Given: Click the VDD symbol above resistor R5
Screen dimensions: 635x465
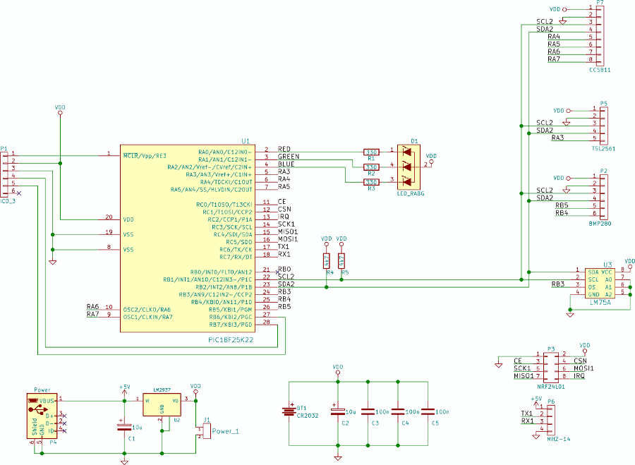Looking at the screenshot, I should click(341, 241).
